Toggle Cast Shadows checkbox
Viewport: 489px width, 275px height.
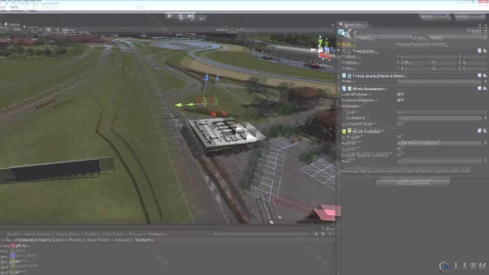pyautogui.click(x=399, y=94)
